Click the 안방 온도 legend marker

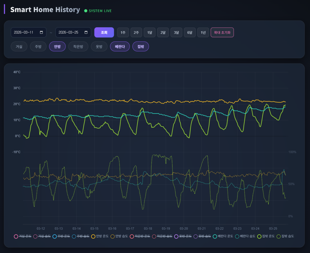point(93,236)
